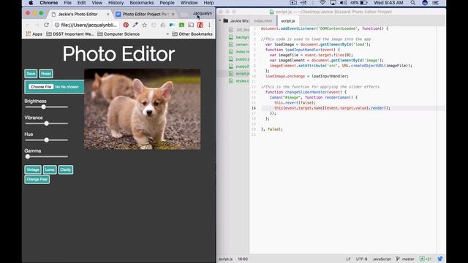Click the 16:60 cursor position indicator
Screen dimensions: 468x263
pyautogui.click(x=243, y=259)
